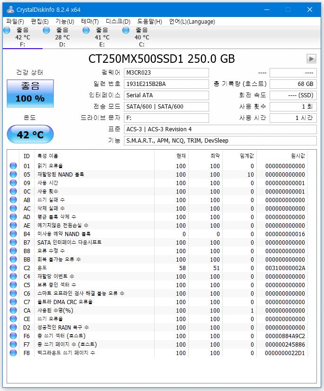
Task: Click the status icon for attribute D2
Action: coord(13,327)
